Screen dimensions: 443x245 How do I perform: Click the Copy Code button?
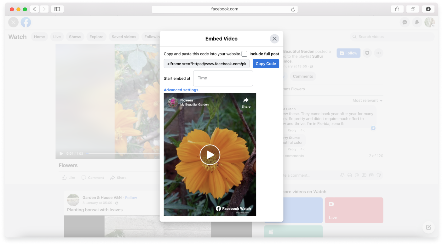[x=266, y=64]
